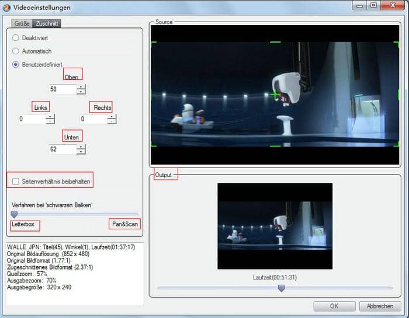This screenshot has width=409, height=318.
Task: Click the Abbrechen button
Action: coord(380,306)
